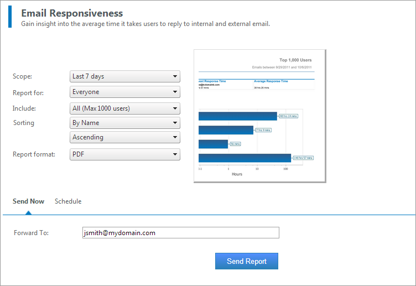
Task: Click the arrow on the Scope dropdown
Action: tap(175, 76)
